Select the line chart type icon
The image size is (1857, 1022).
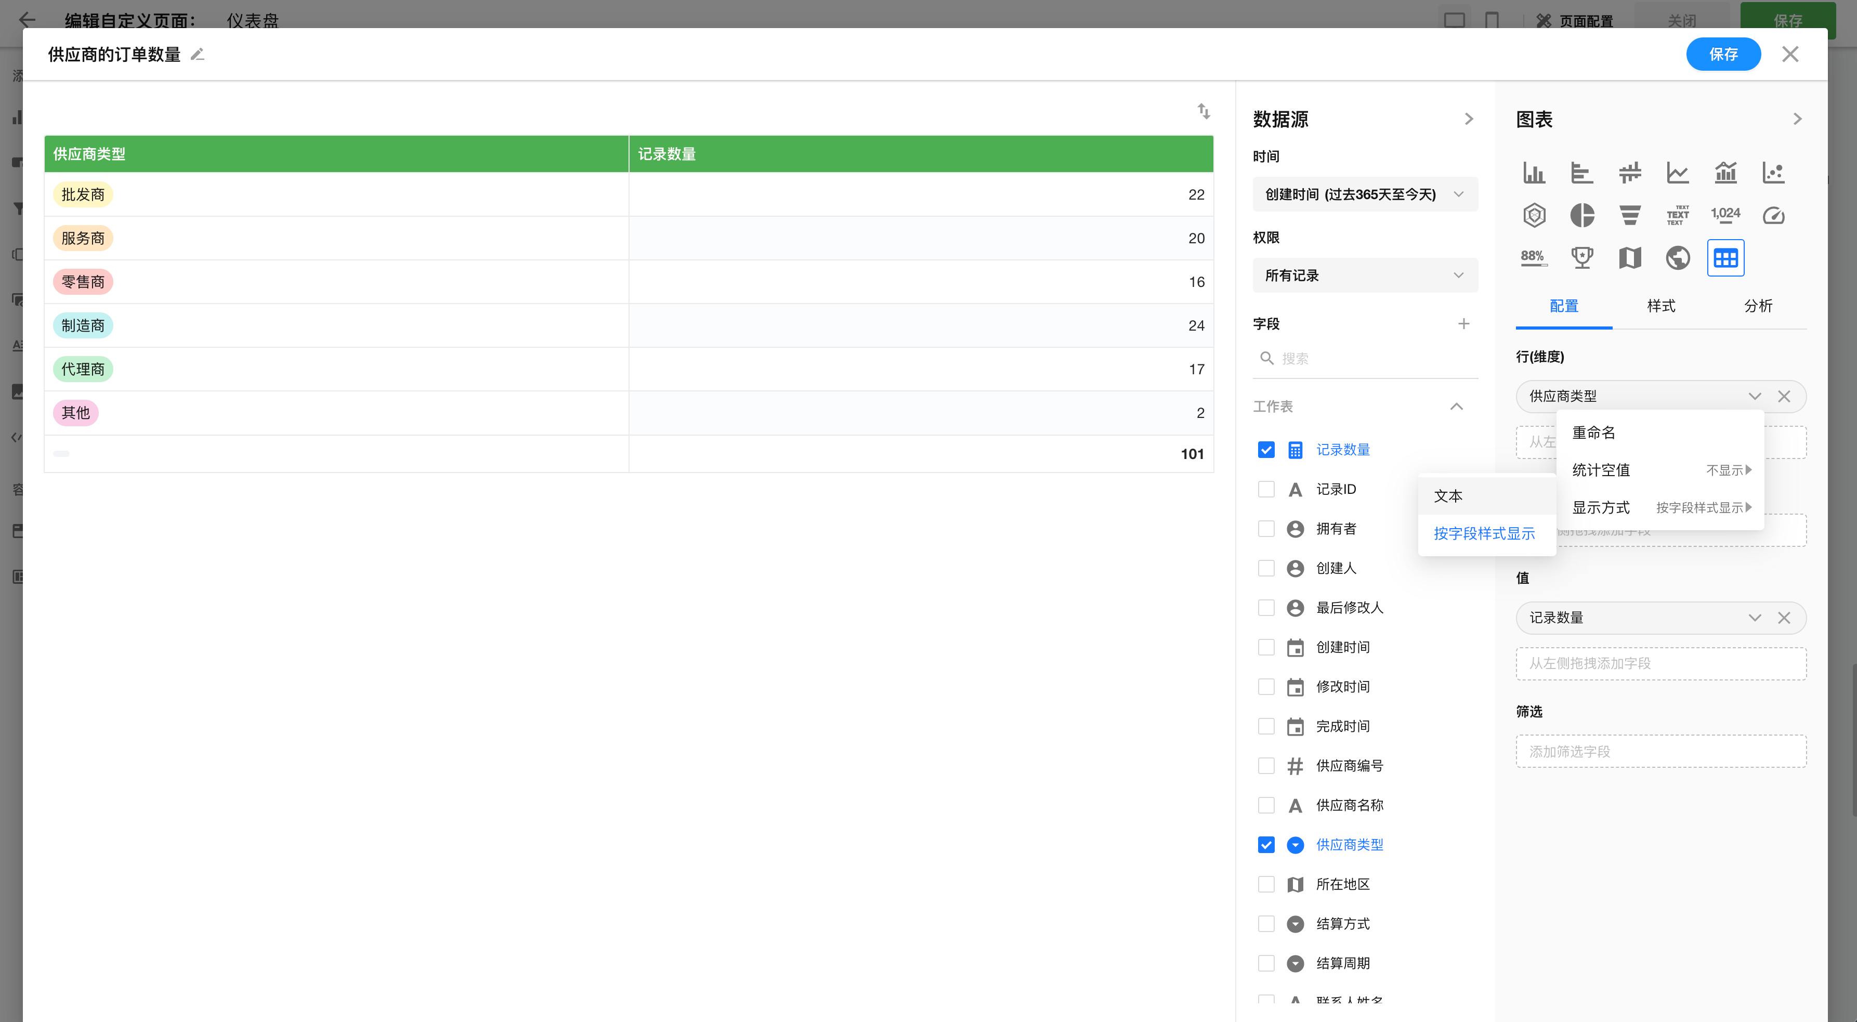click(x=1678, y=172)
